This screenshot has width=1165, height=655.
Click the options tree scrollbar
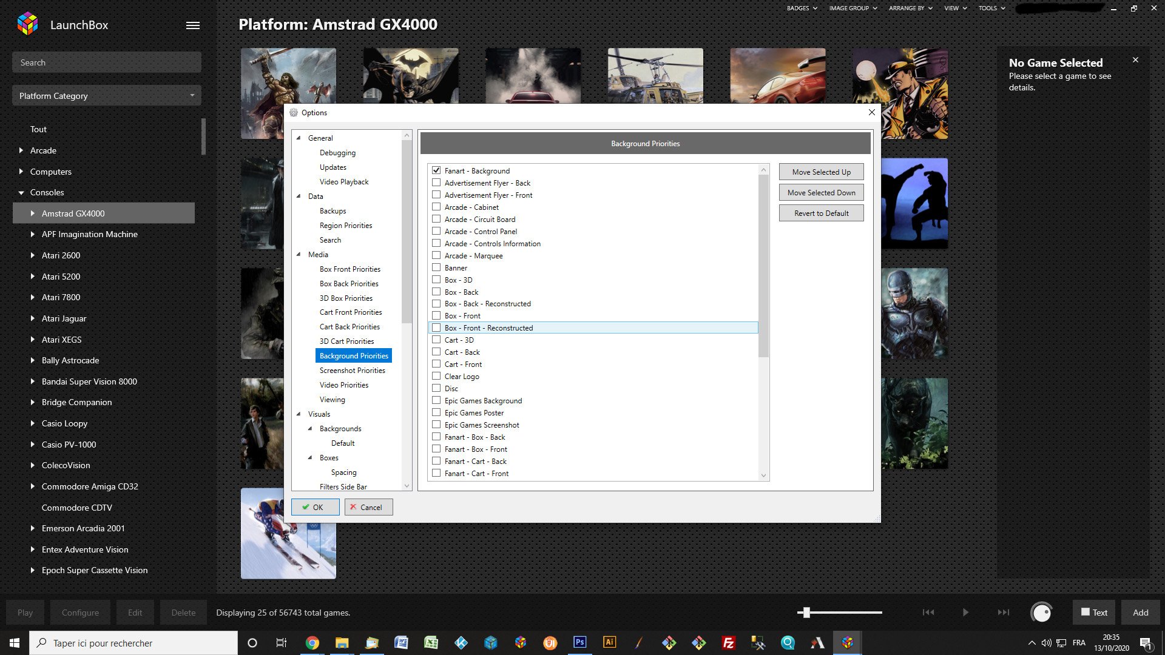pyautogui.click(x=407, y=230)
